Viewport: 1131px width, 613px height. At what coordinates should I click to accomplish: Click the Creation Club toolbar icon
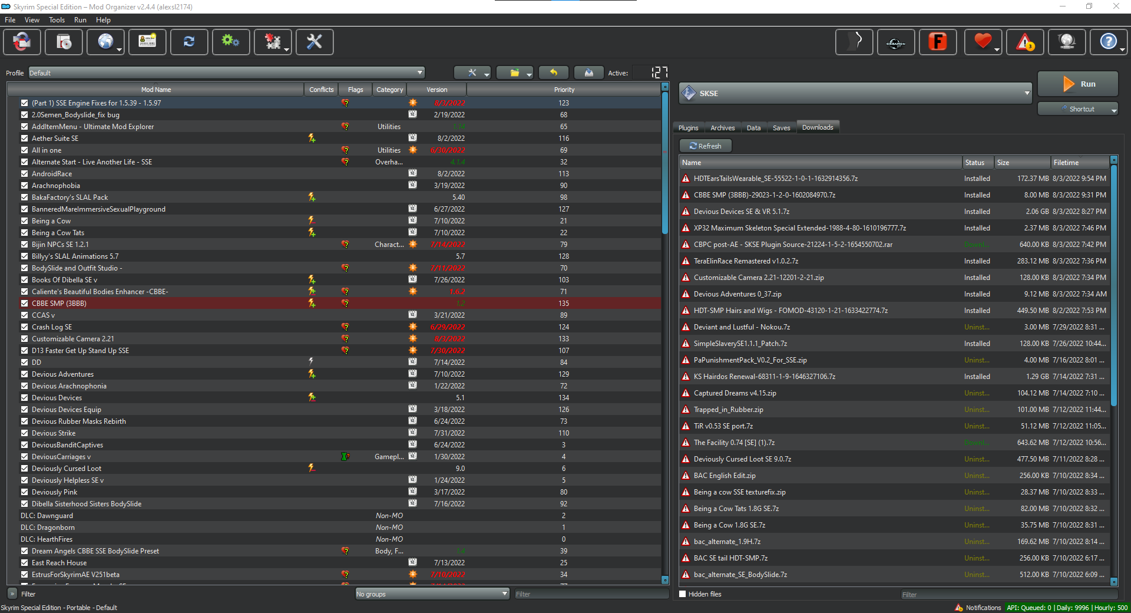tap(896, 42)
